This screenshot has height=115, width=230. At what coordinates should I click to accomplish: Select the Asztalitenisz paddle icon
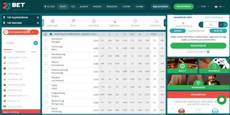[156, 21]
